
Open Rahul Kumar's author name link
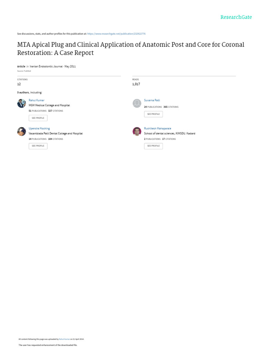pyautogui.click(x=37, y=100)
